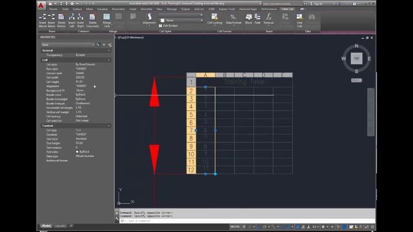
Task: Switch to Visualize ribbon tab
Action: [x=103, y=9]
